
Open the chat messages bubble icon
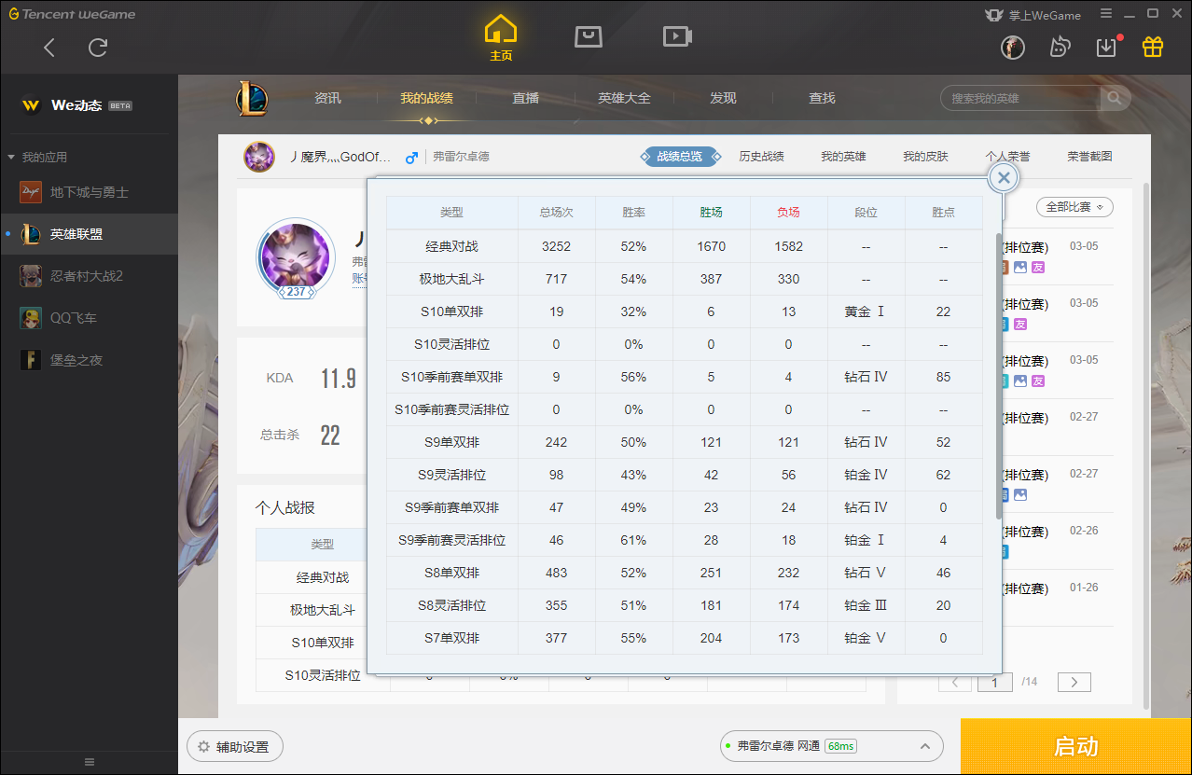[1060, 48]
